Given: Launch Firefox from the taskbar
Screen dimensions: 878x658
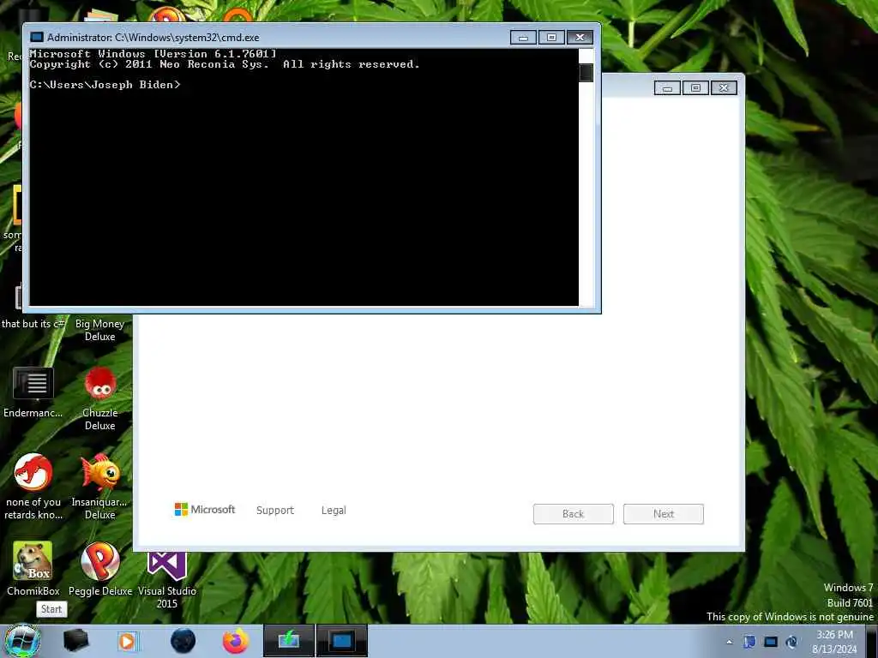Looking at the screenshot, I should point(236,641).
